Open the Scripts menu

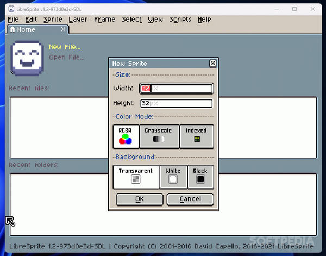[180, 20]
